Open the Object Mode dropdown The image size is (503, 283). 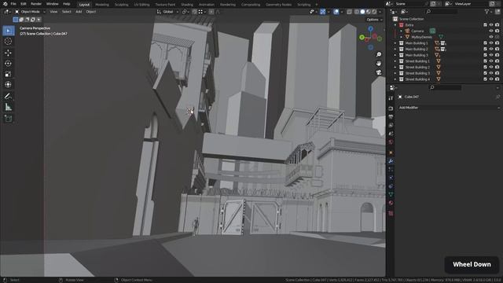tap(30, 12)
